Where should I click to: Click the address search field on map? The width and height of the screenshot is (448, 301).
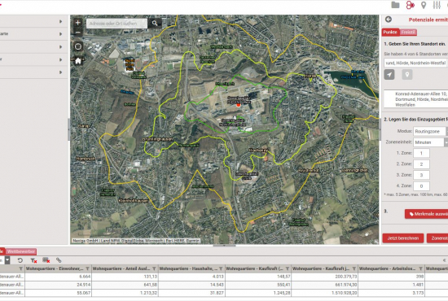pyautogui.click(x=116, y=24)
